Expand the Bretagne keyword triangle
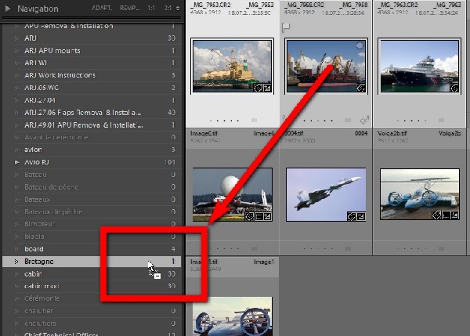Image resolution: width=470 pixels, height=336 pixels. [16, 262]
